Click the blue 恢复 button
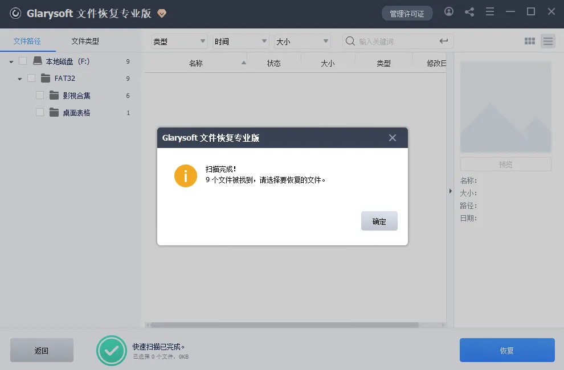 [507, 350]
